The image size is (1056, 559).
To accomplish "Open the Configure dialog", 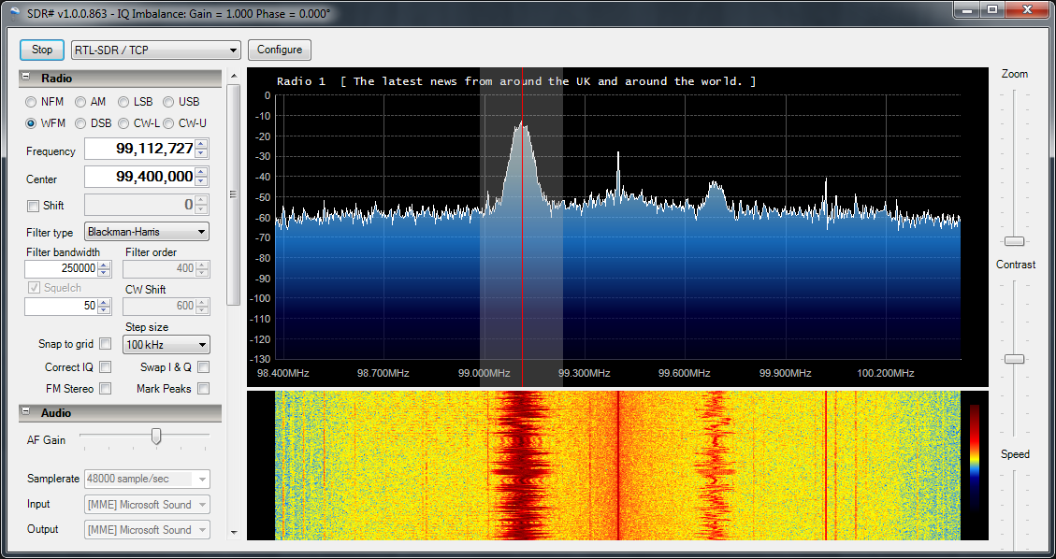I will coord(280,50).
